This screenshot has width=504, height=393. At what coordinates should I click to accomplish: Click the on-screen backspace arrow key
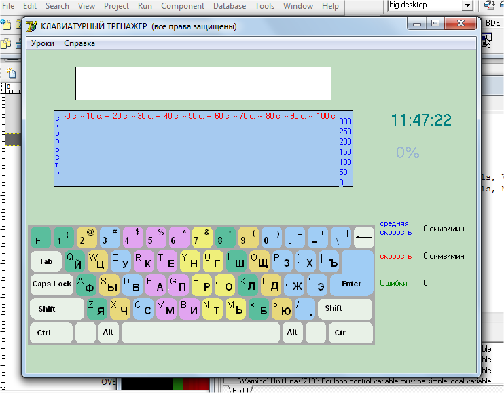364,238
